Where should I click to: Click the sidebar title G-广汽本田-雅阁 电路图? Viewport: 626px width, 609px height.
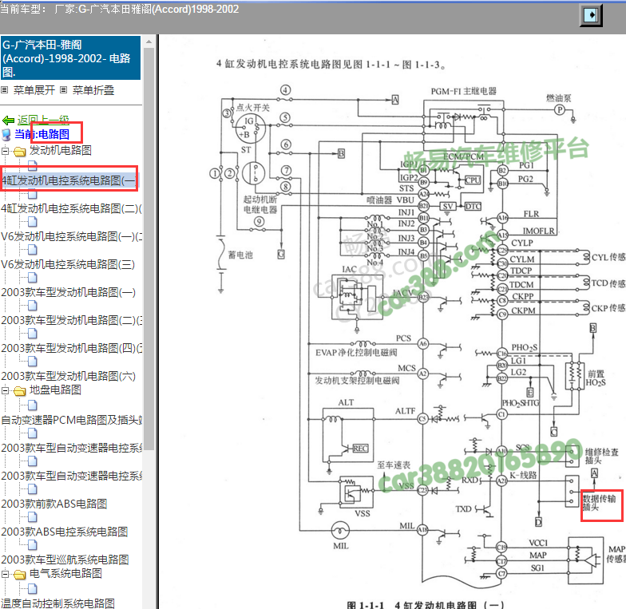click(x=70, y=58)
